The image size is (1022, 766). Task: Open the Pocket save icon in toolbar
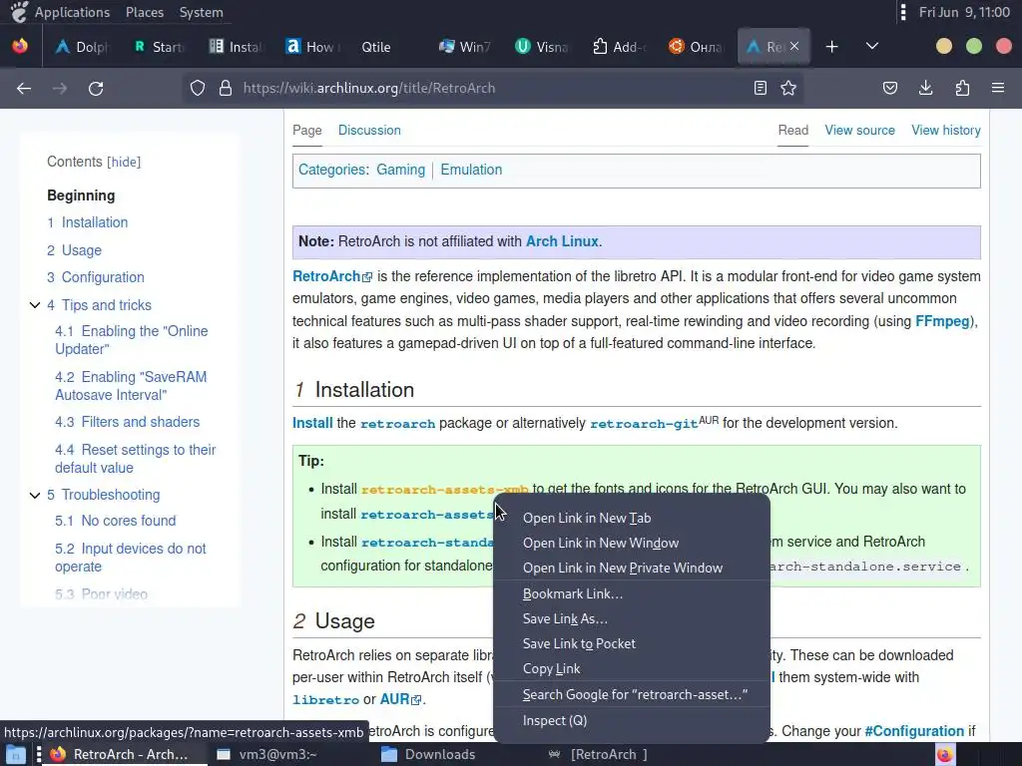click(890, 88)
